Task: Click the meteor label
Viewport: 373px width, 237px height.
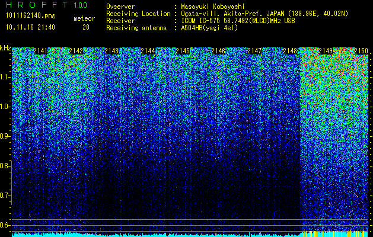Action: coord(84,18)
